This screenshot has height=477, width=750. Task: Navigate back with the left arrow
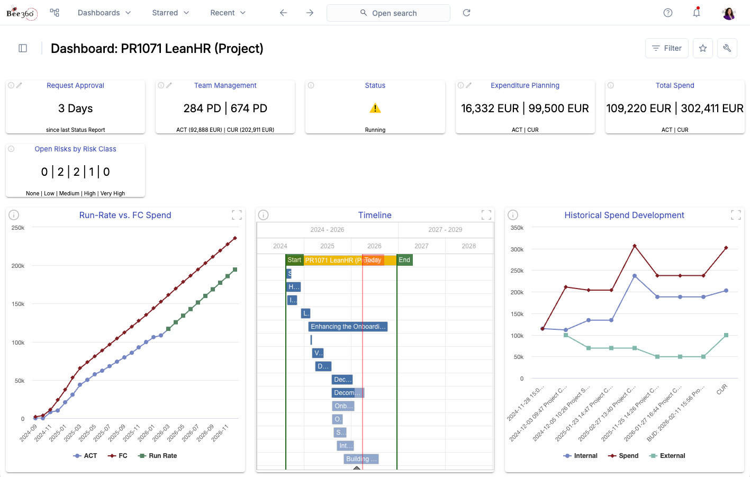click(284, 13)
